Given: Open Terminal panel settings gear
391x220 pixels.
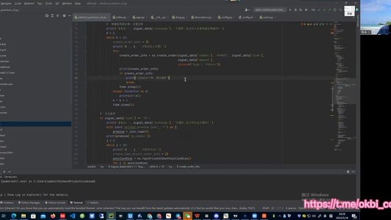Looking at the screenshot, I should [x=348, y=172].
